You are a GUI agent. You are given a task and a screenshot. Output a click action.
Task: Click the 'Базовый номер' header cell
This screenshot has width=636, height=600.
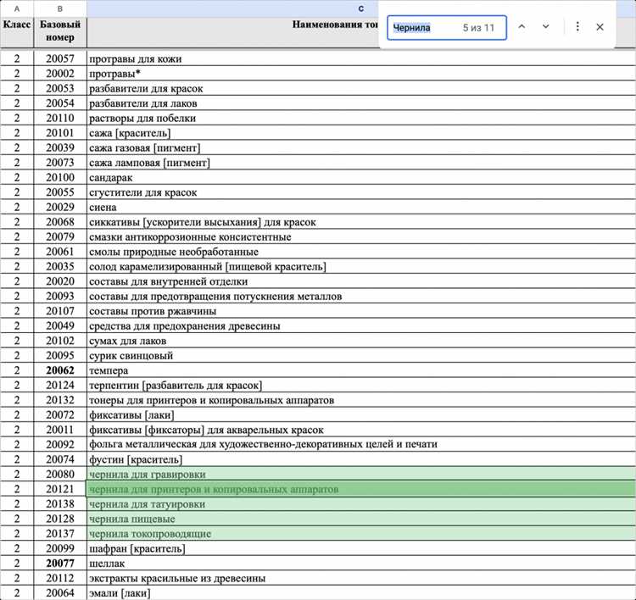60,31
